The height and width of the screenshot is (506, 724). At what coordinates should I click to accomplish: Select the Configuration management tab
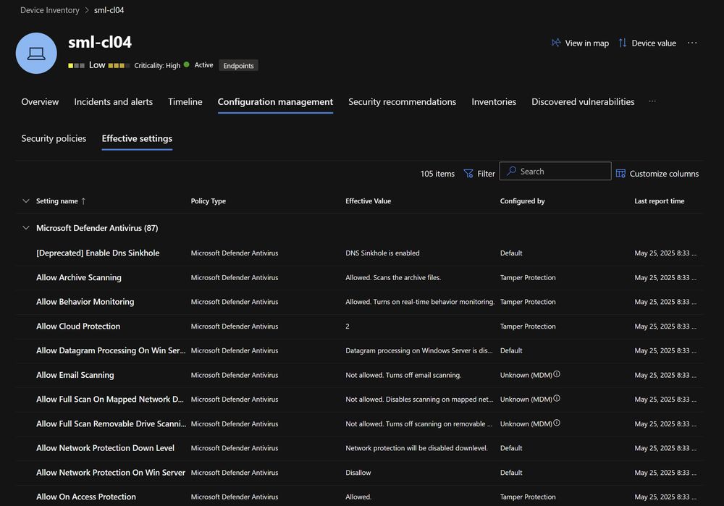tap(275, 101)
